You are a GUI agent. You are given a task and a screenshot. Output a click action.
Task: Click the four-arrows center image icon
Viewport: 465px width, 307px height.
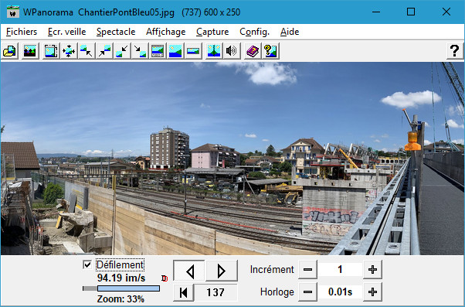coord(69,51)
